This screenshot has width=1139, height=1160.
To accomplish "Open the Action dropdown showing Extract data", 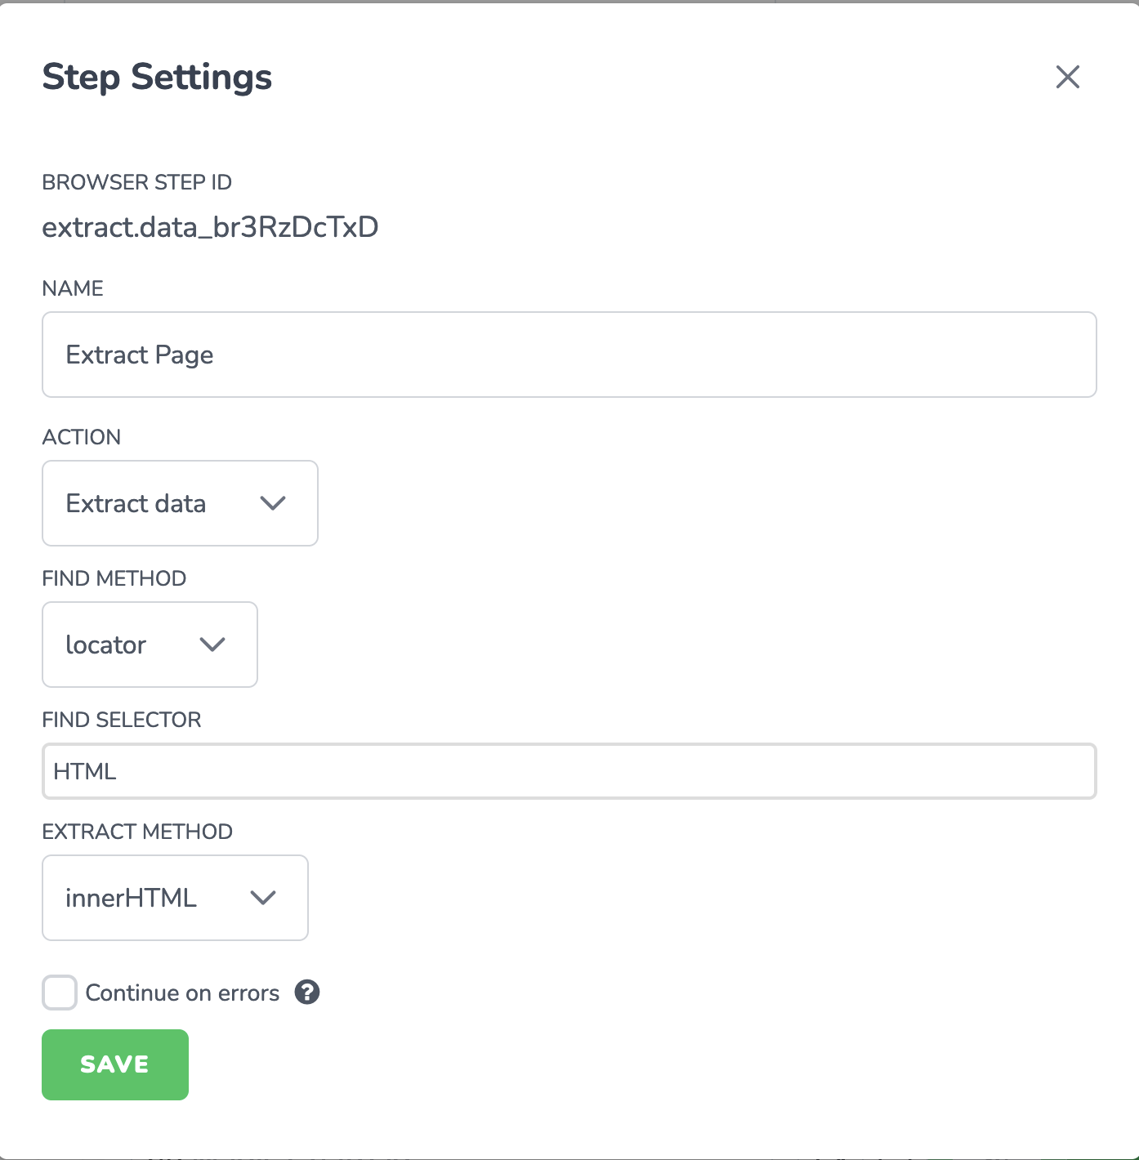I will click(180, 503).
